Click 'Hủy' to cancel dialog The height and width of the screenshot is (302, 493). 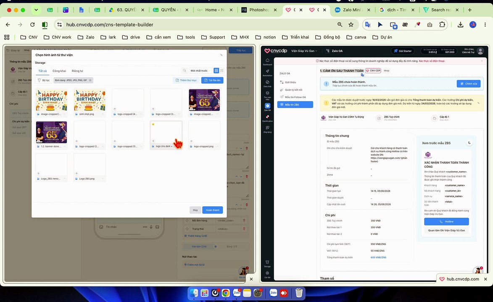(x=195, y=210)
